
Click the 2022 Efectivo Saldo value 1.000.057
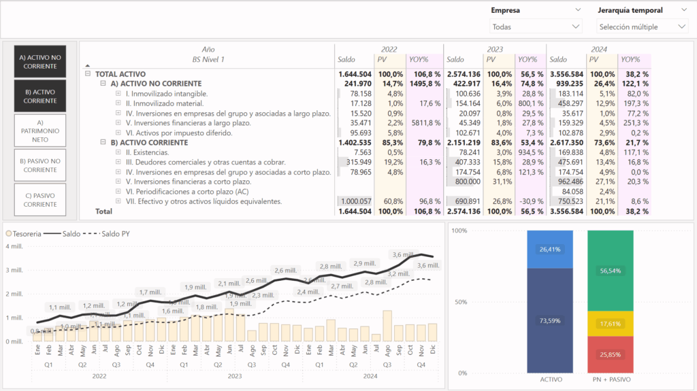click(356, 201)
